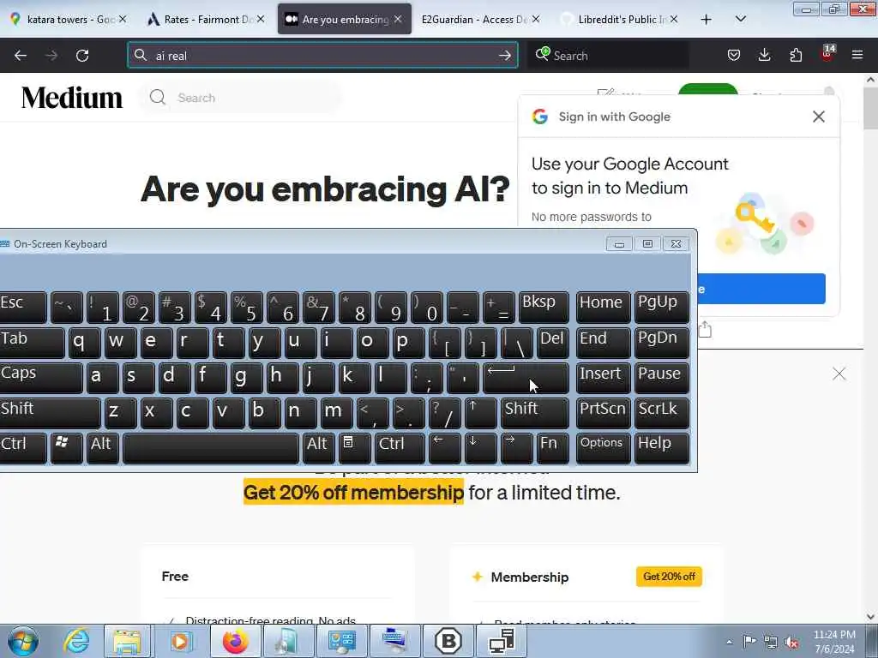The image size is (878, 658).
Task: Toggle the Caps key on On-Screen Keyboard
Action: [40, 377]
